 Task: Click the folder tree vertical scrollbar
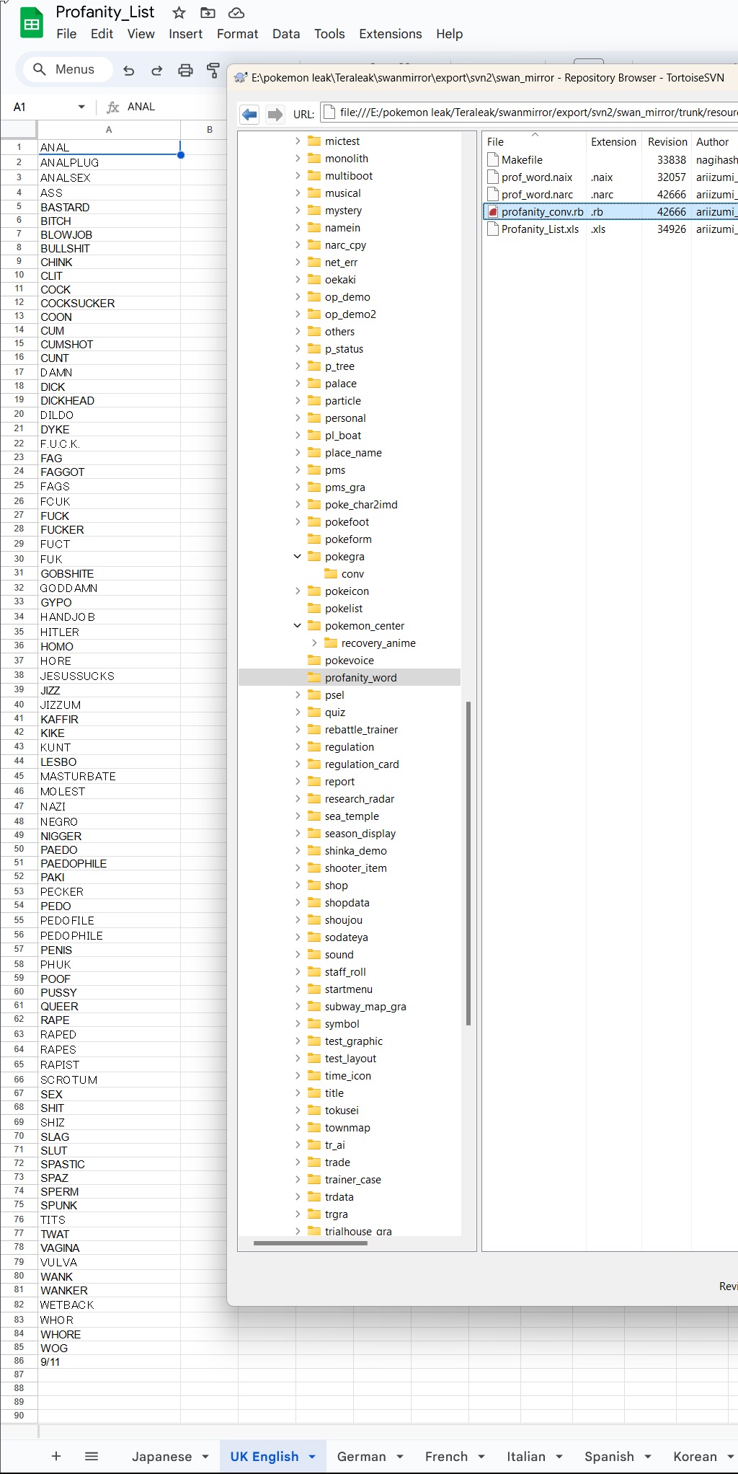[x=468, y=863]
